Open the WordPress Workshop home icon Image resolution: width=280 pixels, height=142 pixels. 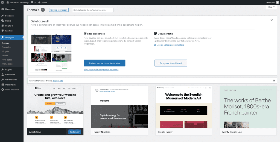point(7,2)
